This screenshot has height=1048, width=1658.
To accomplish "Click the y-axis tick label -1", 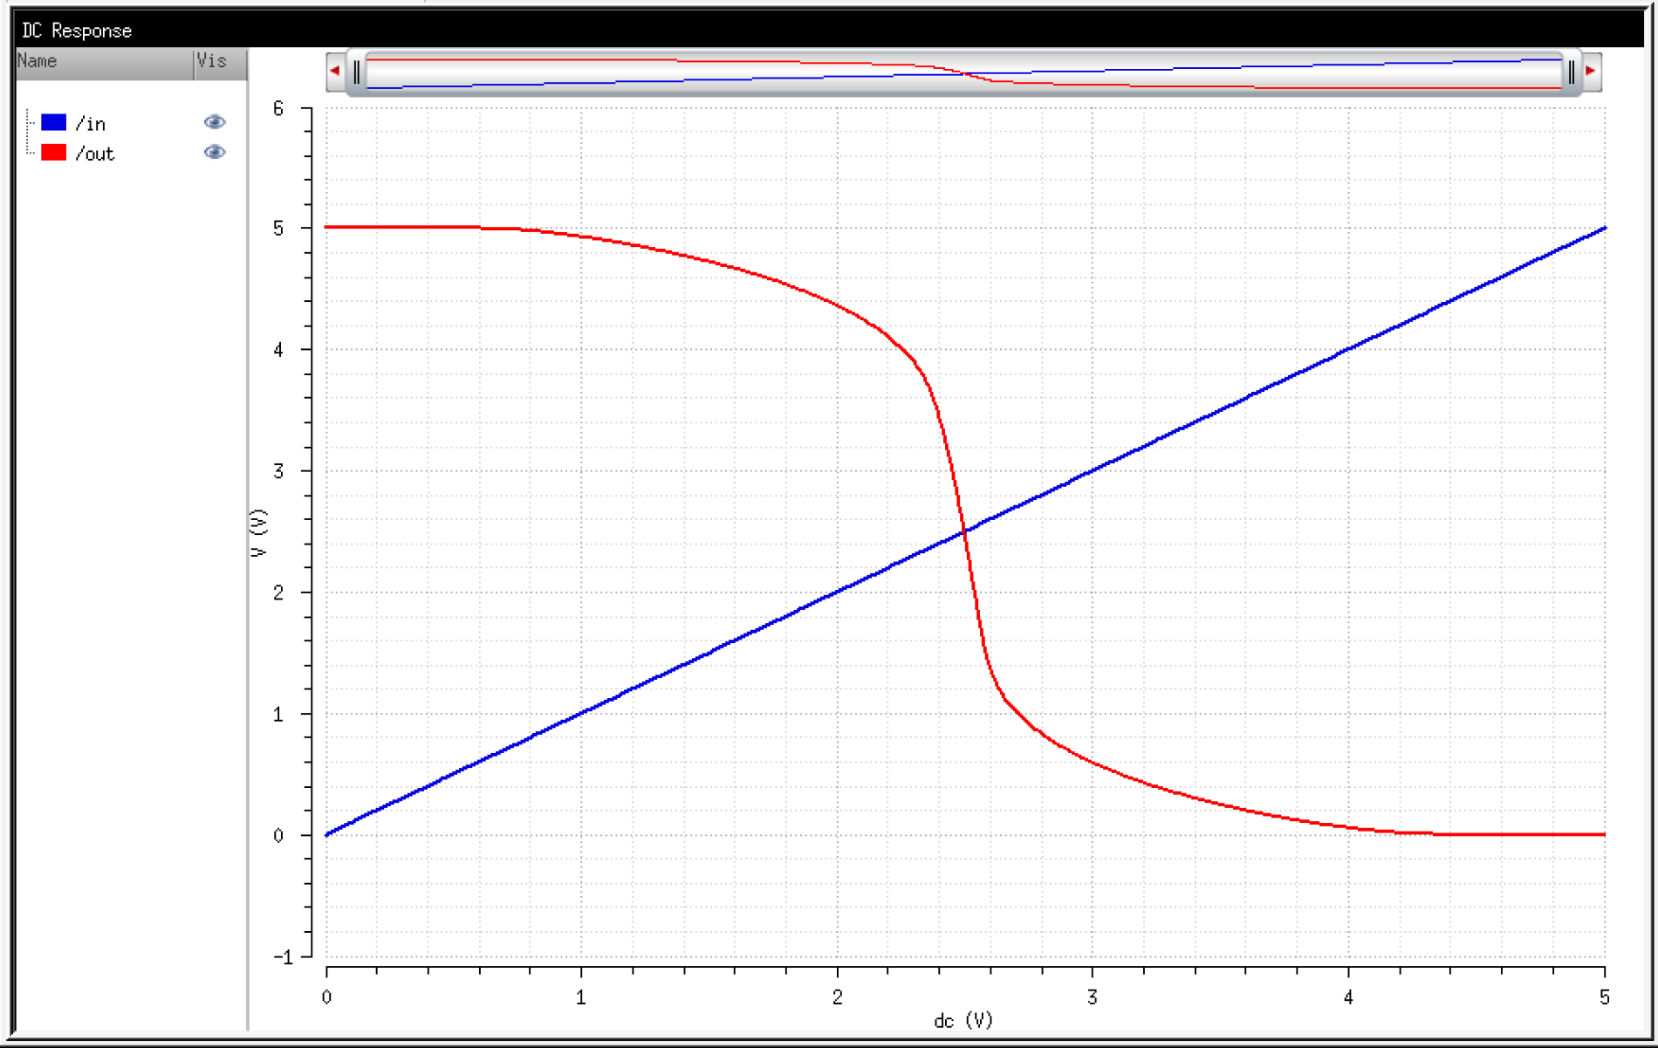I will point(283,957).
